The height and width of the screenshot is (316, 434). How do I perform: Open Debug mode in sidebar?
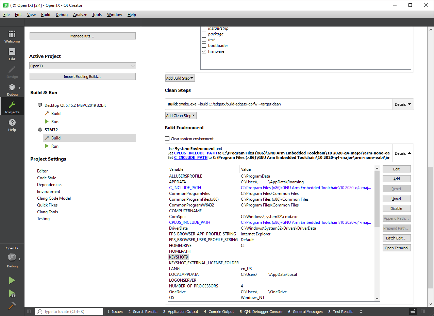(x=12, y=89)
